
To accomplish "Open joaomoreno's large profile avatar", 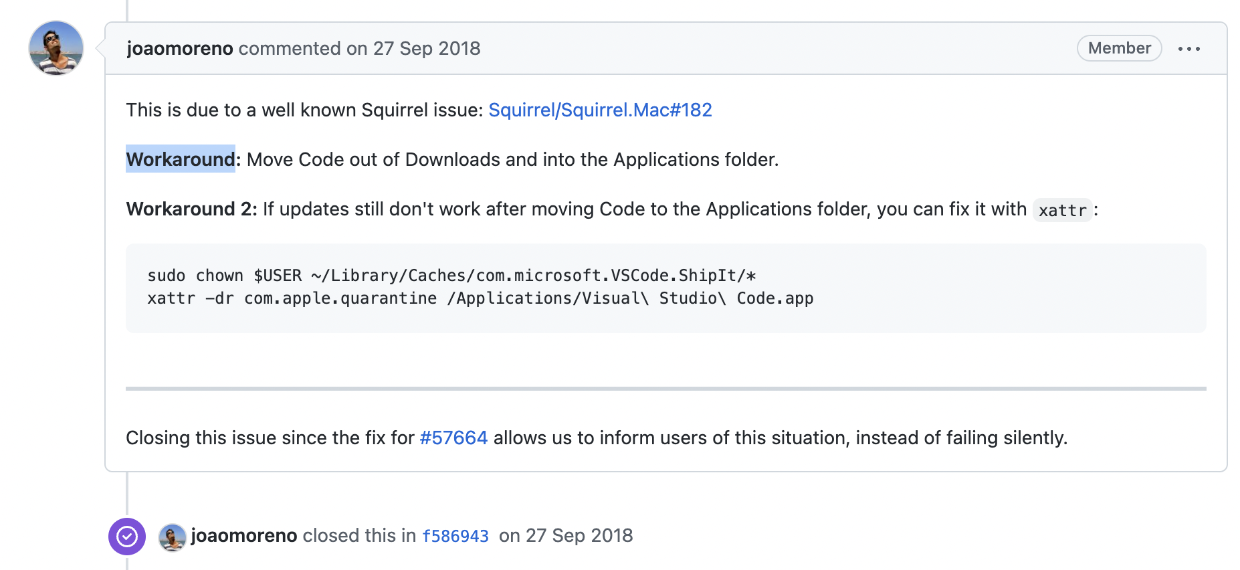I will (56, 48).
